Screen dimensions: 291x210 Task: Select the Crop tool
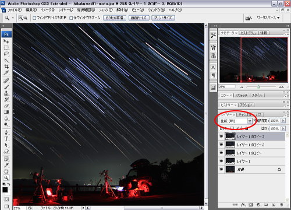(6, 66)
